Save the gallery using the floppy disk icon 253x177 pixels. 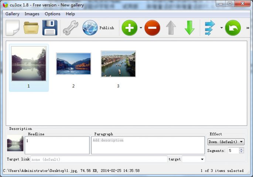tap(50, 28)
